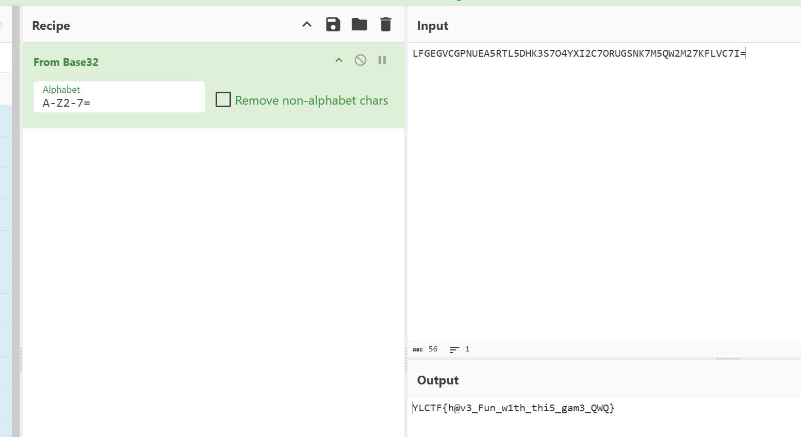Image resolution: width=801 pixels, height=437 pixels.
Task: Clear the recipe with the trash icon
Action: (385, 24)
